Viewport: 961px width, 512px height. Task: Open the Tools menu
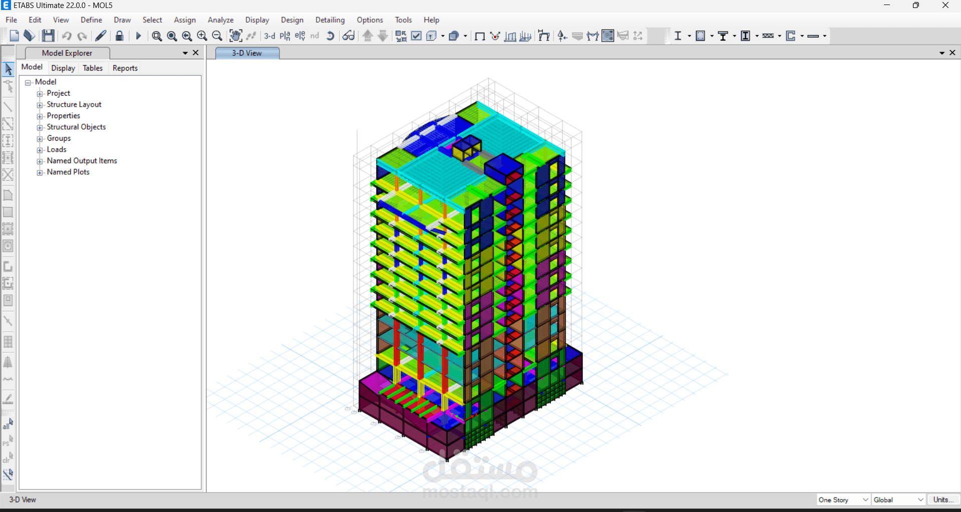pos(403,20)
